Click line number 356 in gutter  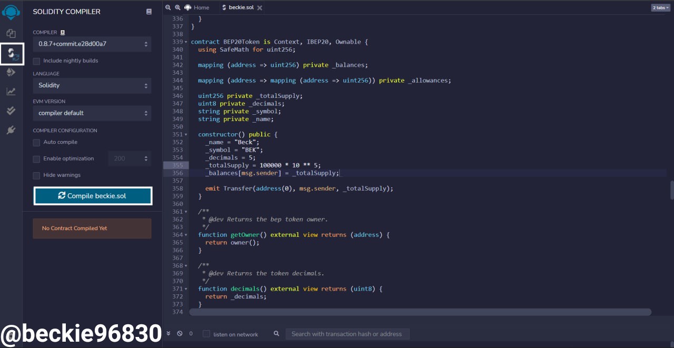(x=177, y=173)
